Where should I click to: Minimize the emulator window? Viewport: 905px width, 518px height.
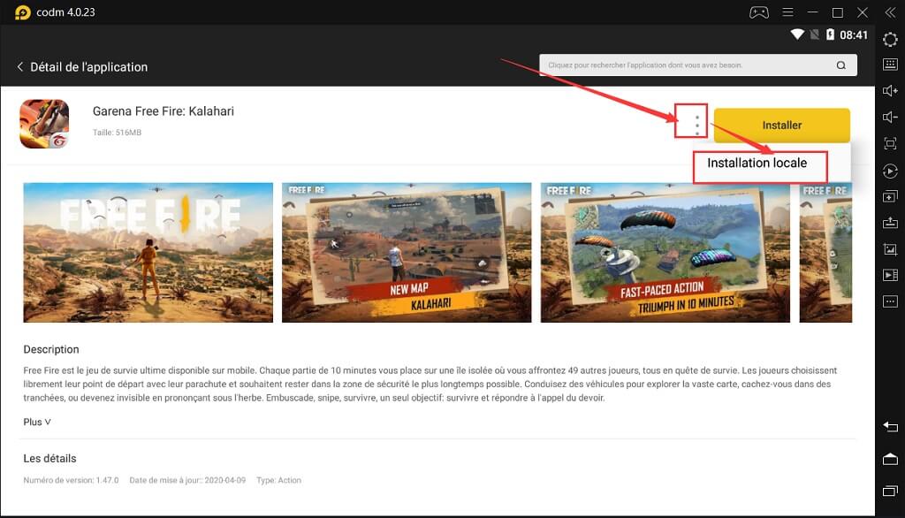[813, 12]
